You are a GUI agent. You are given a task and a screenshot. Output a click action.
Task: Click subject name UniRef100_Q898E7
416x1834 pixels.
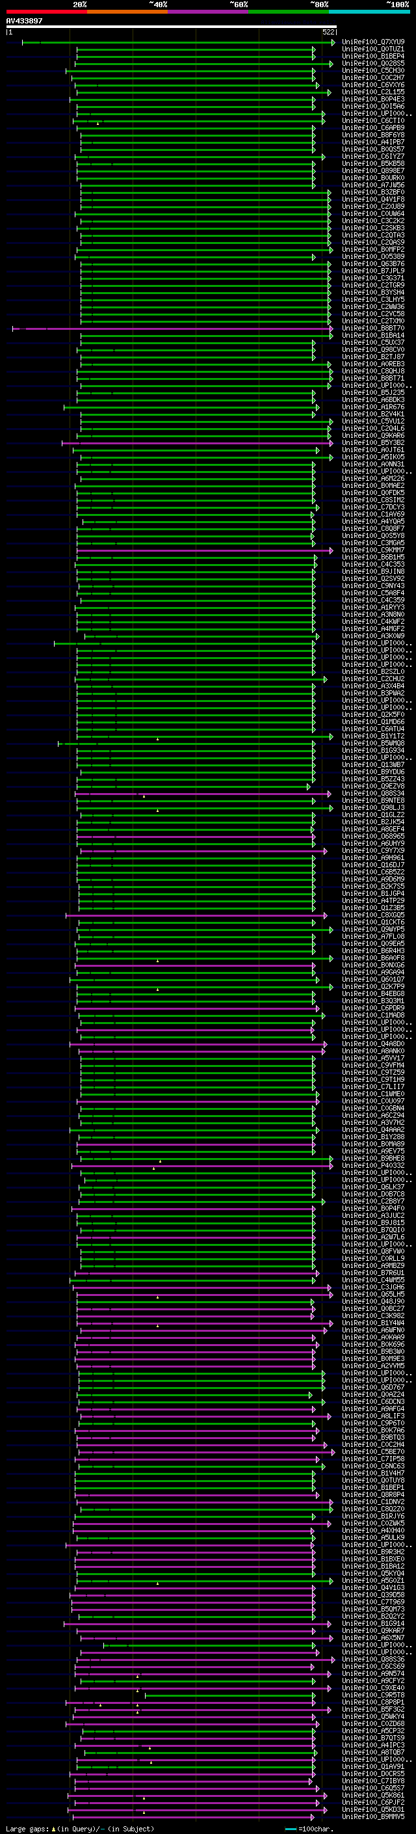coord(373,171)
